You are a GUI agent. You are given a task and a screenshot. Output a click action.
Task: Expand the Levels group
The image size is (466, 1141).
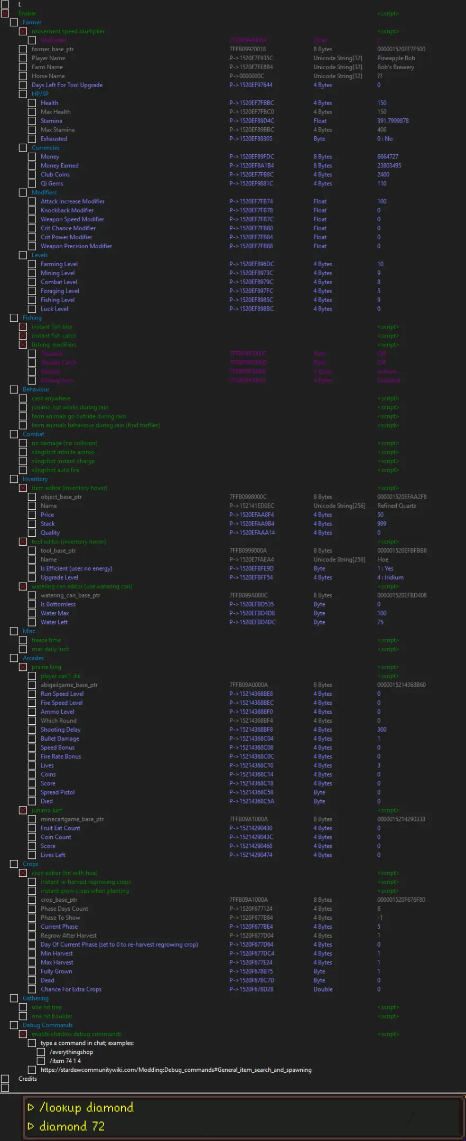click(40, 255)
